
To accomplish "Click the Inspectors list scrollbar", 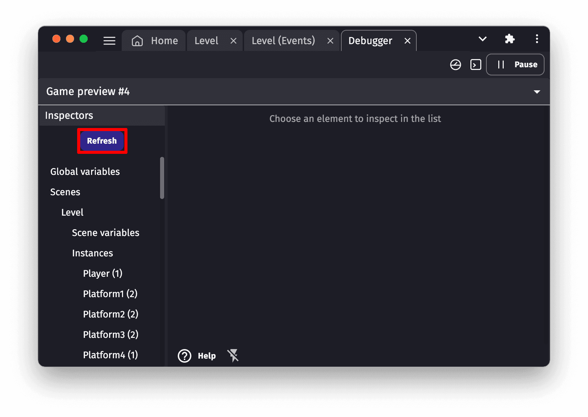I will click(x=162, y=178).
